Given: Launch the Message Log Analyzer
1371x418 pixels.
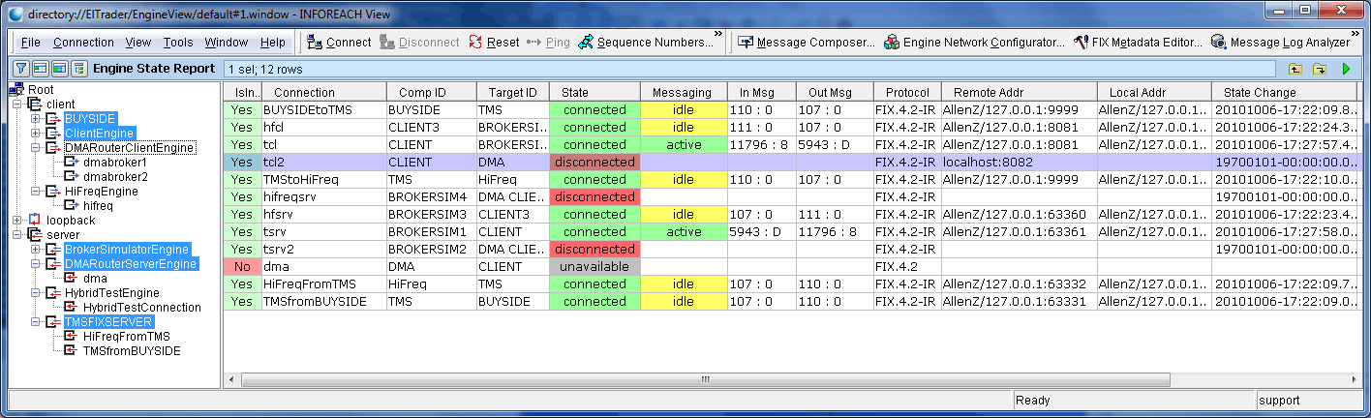Looking at the screenshot, I should click(x=1280, y=43).
